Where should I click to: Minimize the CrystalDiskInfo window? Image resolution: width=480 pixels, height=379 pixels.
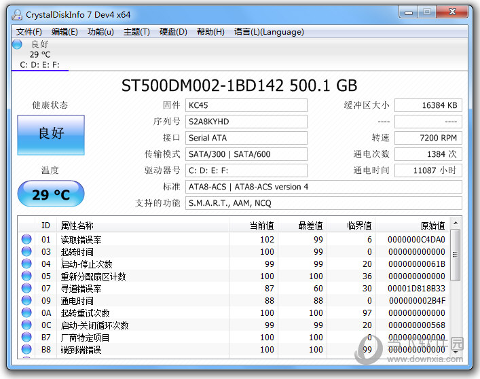(x=408, y=12)
